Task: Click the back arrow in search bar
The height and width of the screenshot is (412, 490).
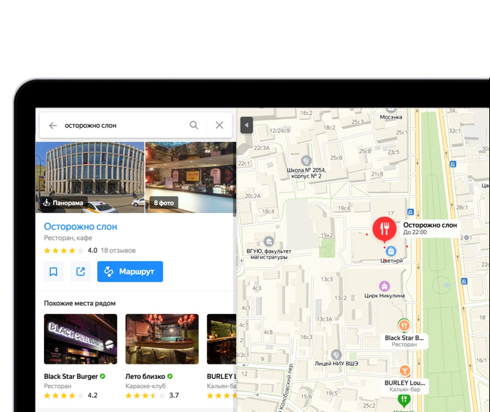Action: [x=53, y=125]
